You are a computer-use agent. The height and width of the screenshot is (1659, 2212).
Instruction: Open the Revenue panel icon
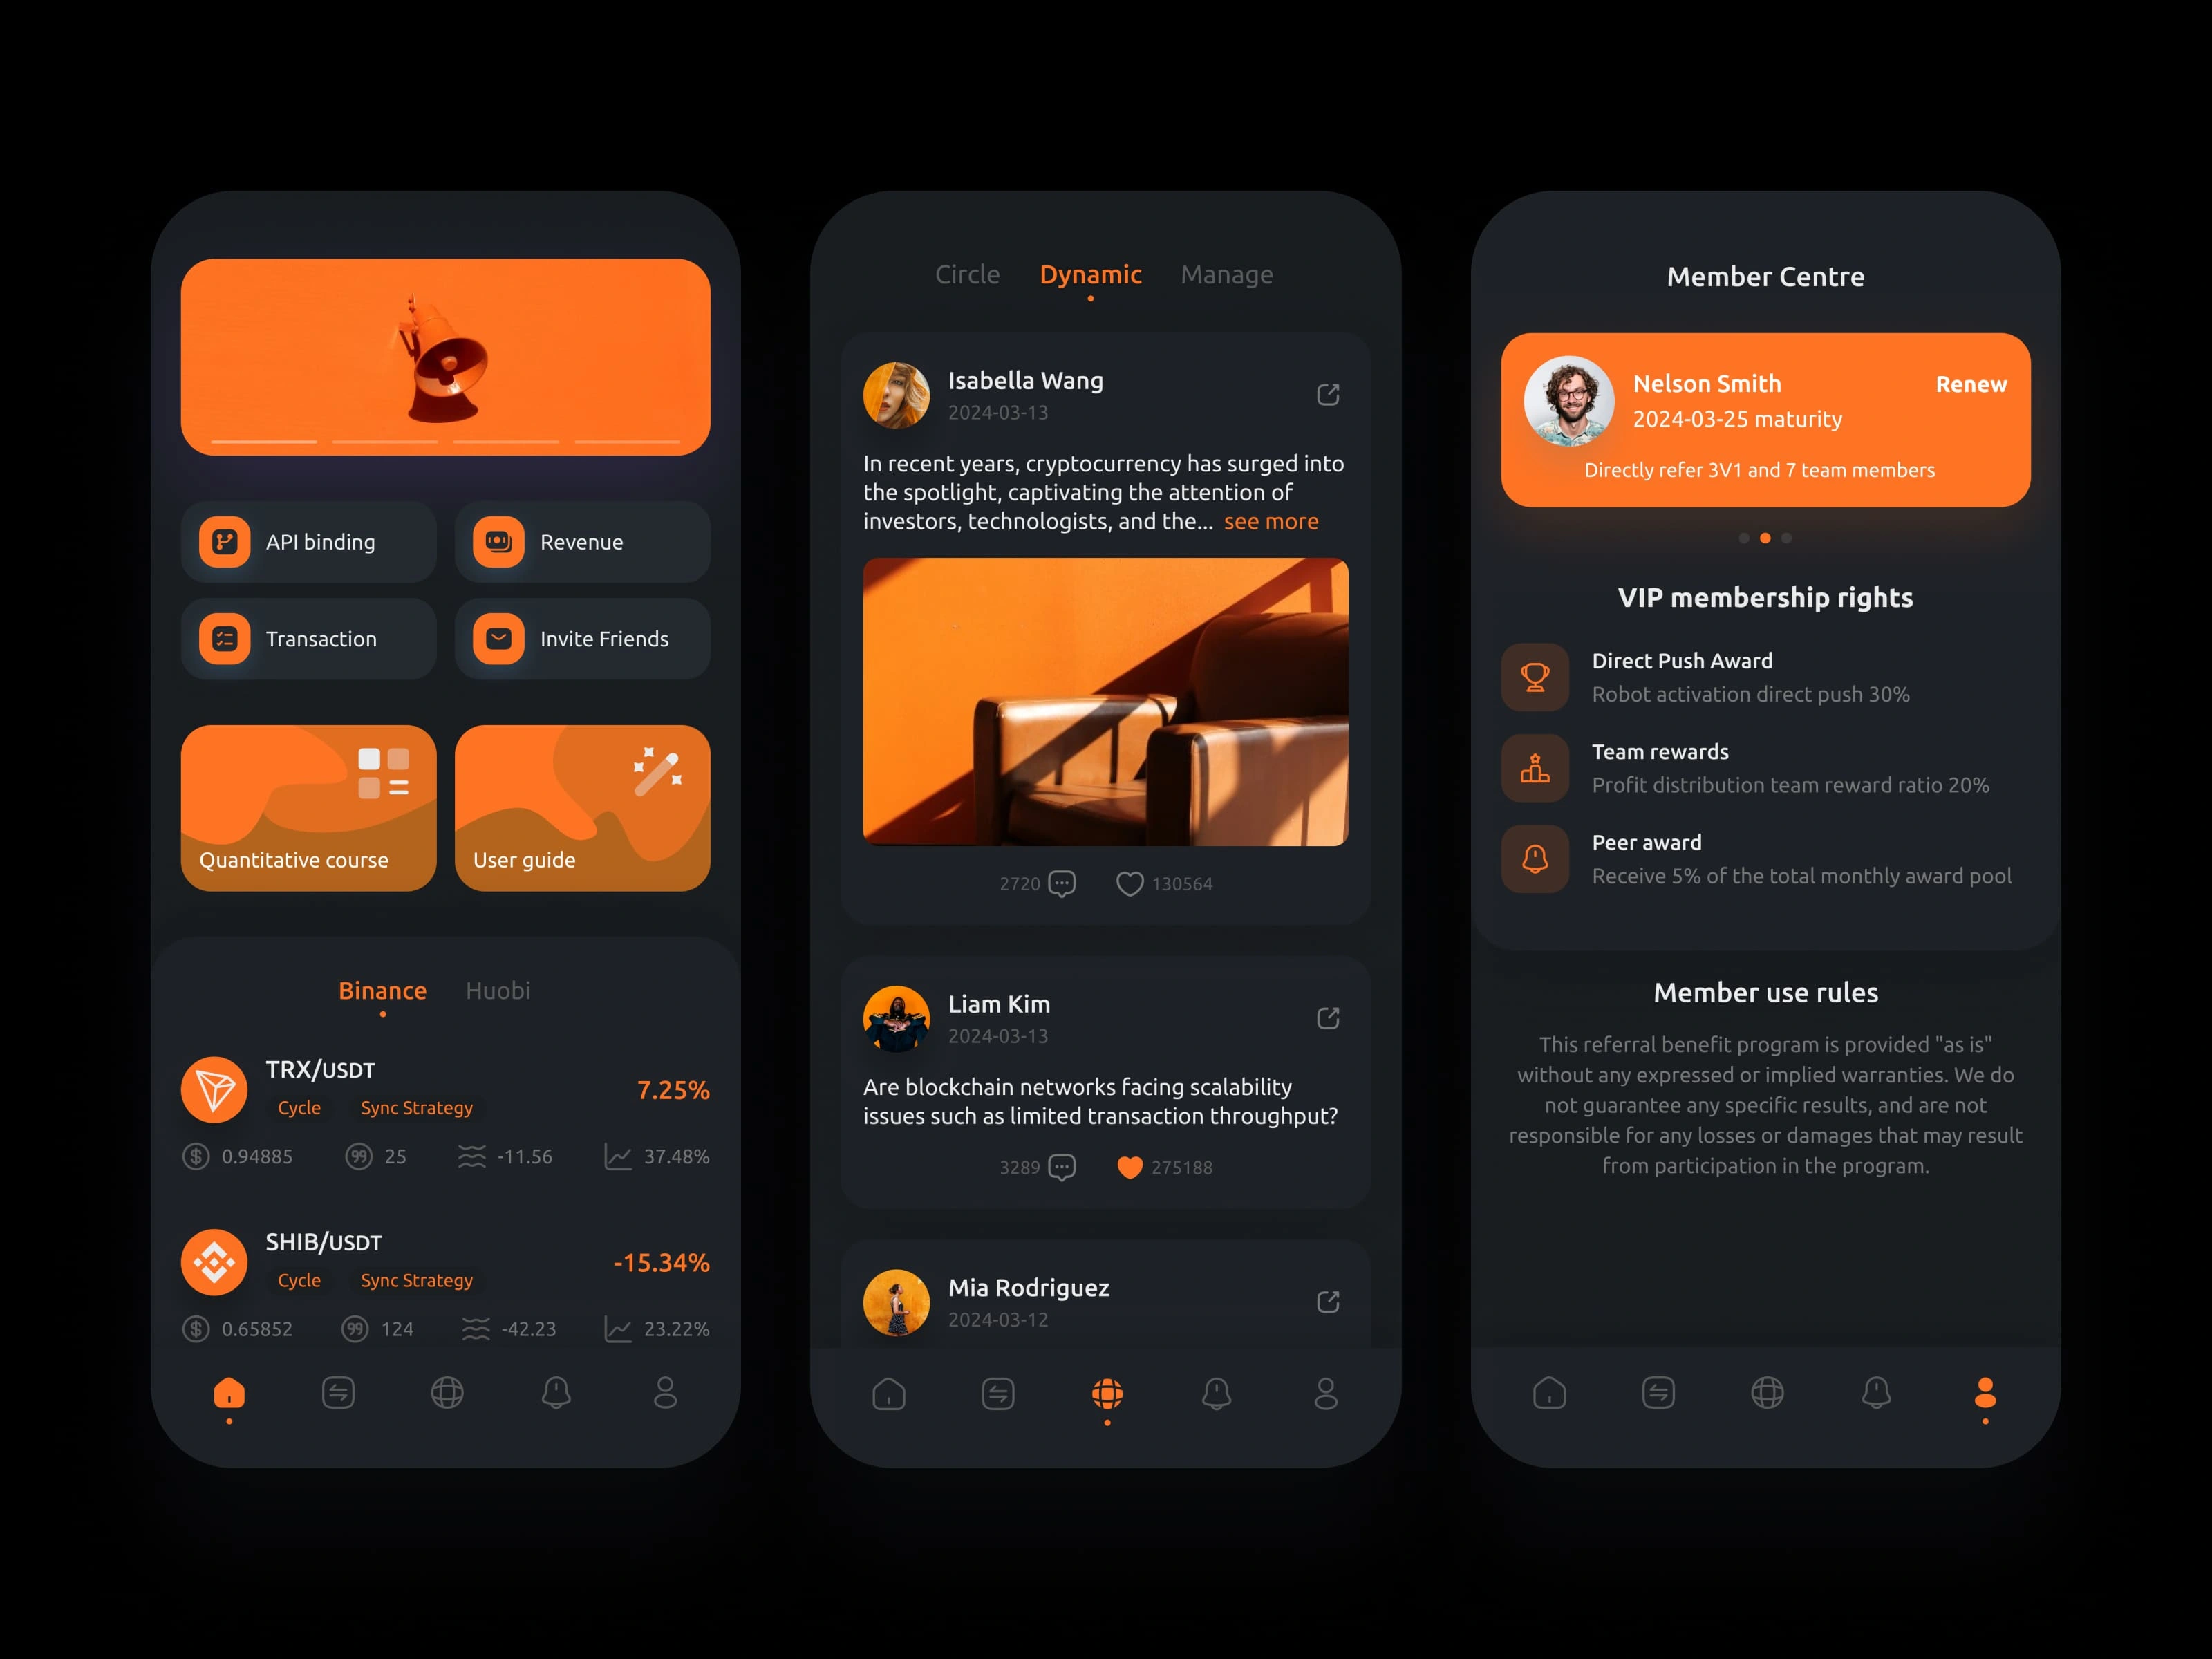495,541
